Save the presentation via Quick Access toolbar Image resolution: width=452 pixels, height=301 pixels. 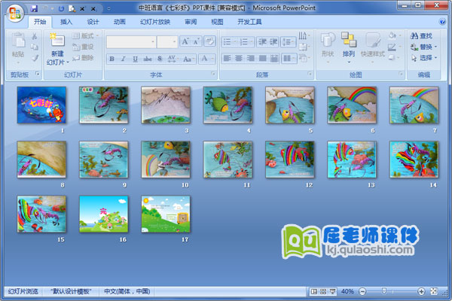[34, 8]
